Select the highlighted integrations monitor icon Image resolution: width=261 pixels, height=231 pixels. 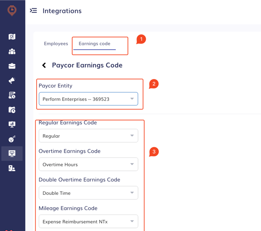coord(12,154)
